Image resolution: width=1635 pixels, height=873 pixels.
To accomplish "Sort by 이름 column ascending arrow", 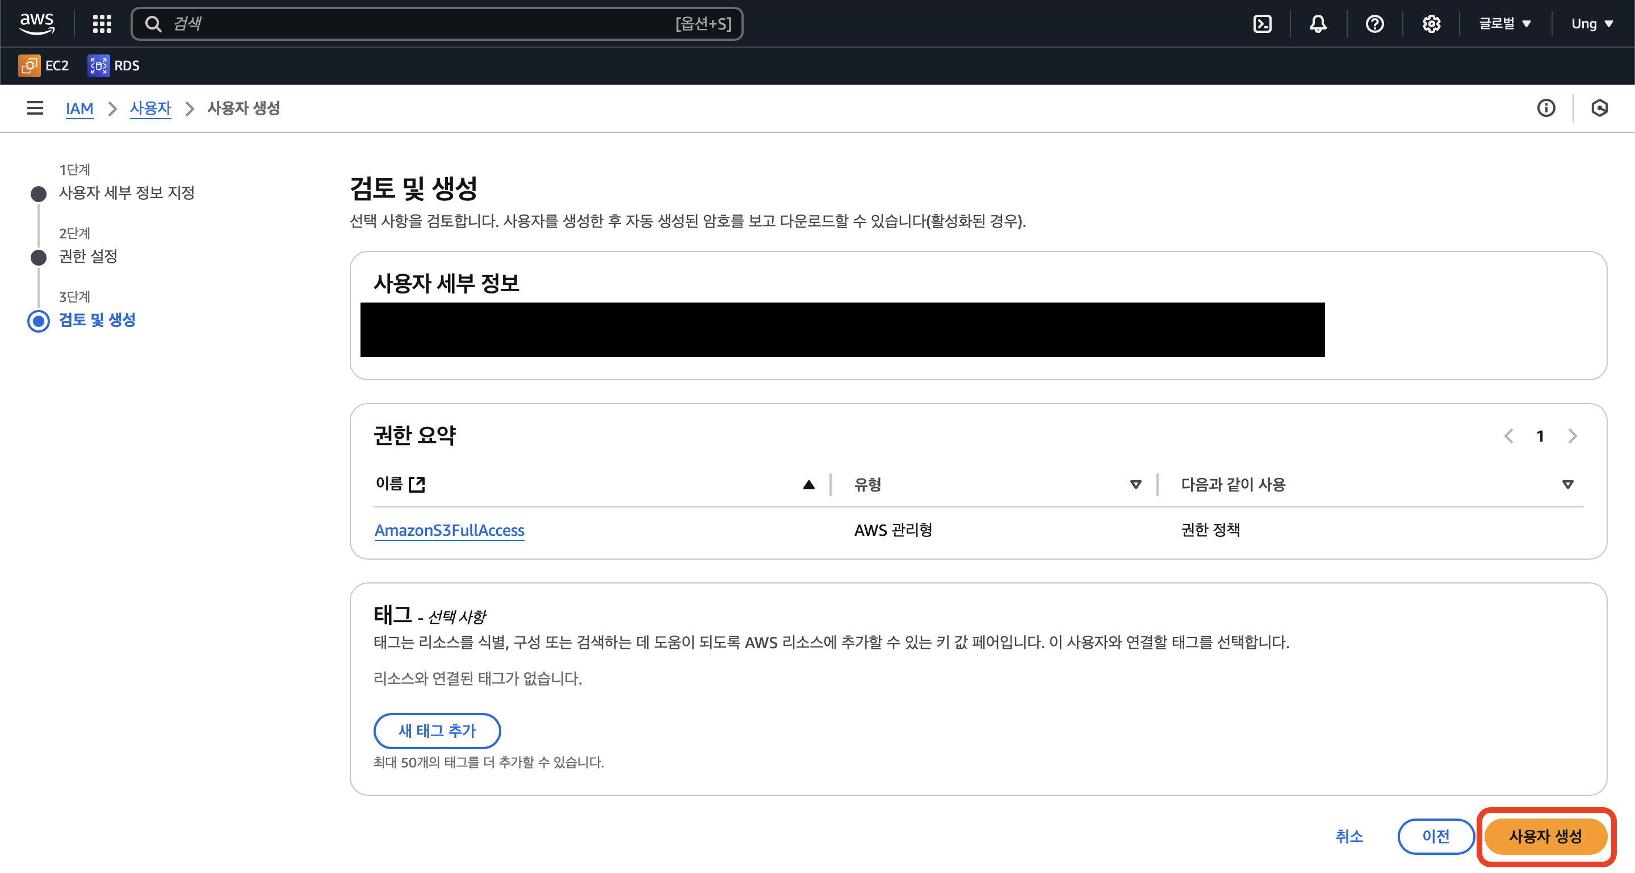I will [x=808, y=485].
